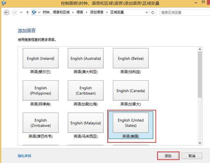Open 时钟、语言和区域 breadcrumb
The width and height of the screenshot is (210, 163).
(x=56, y=12)
